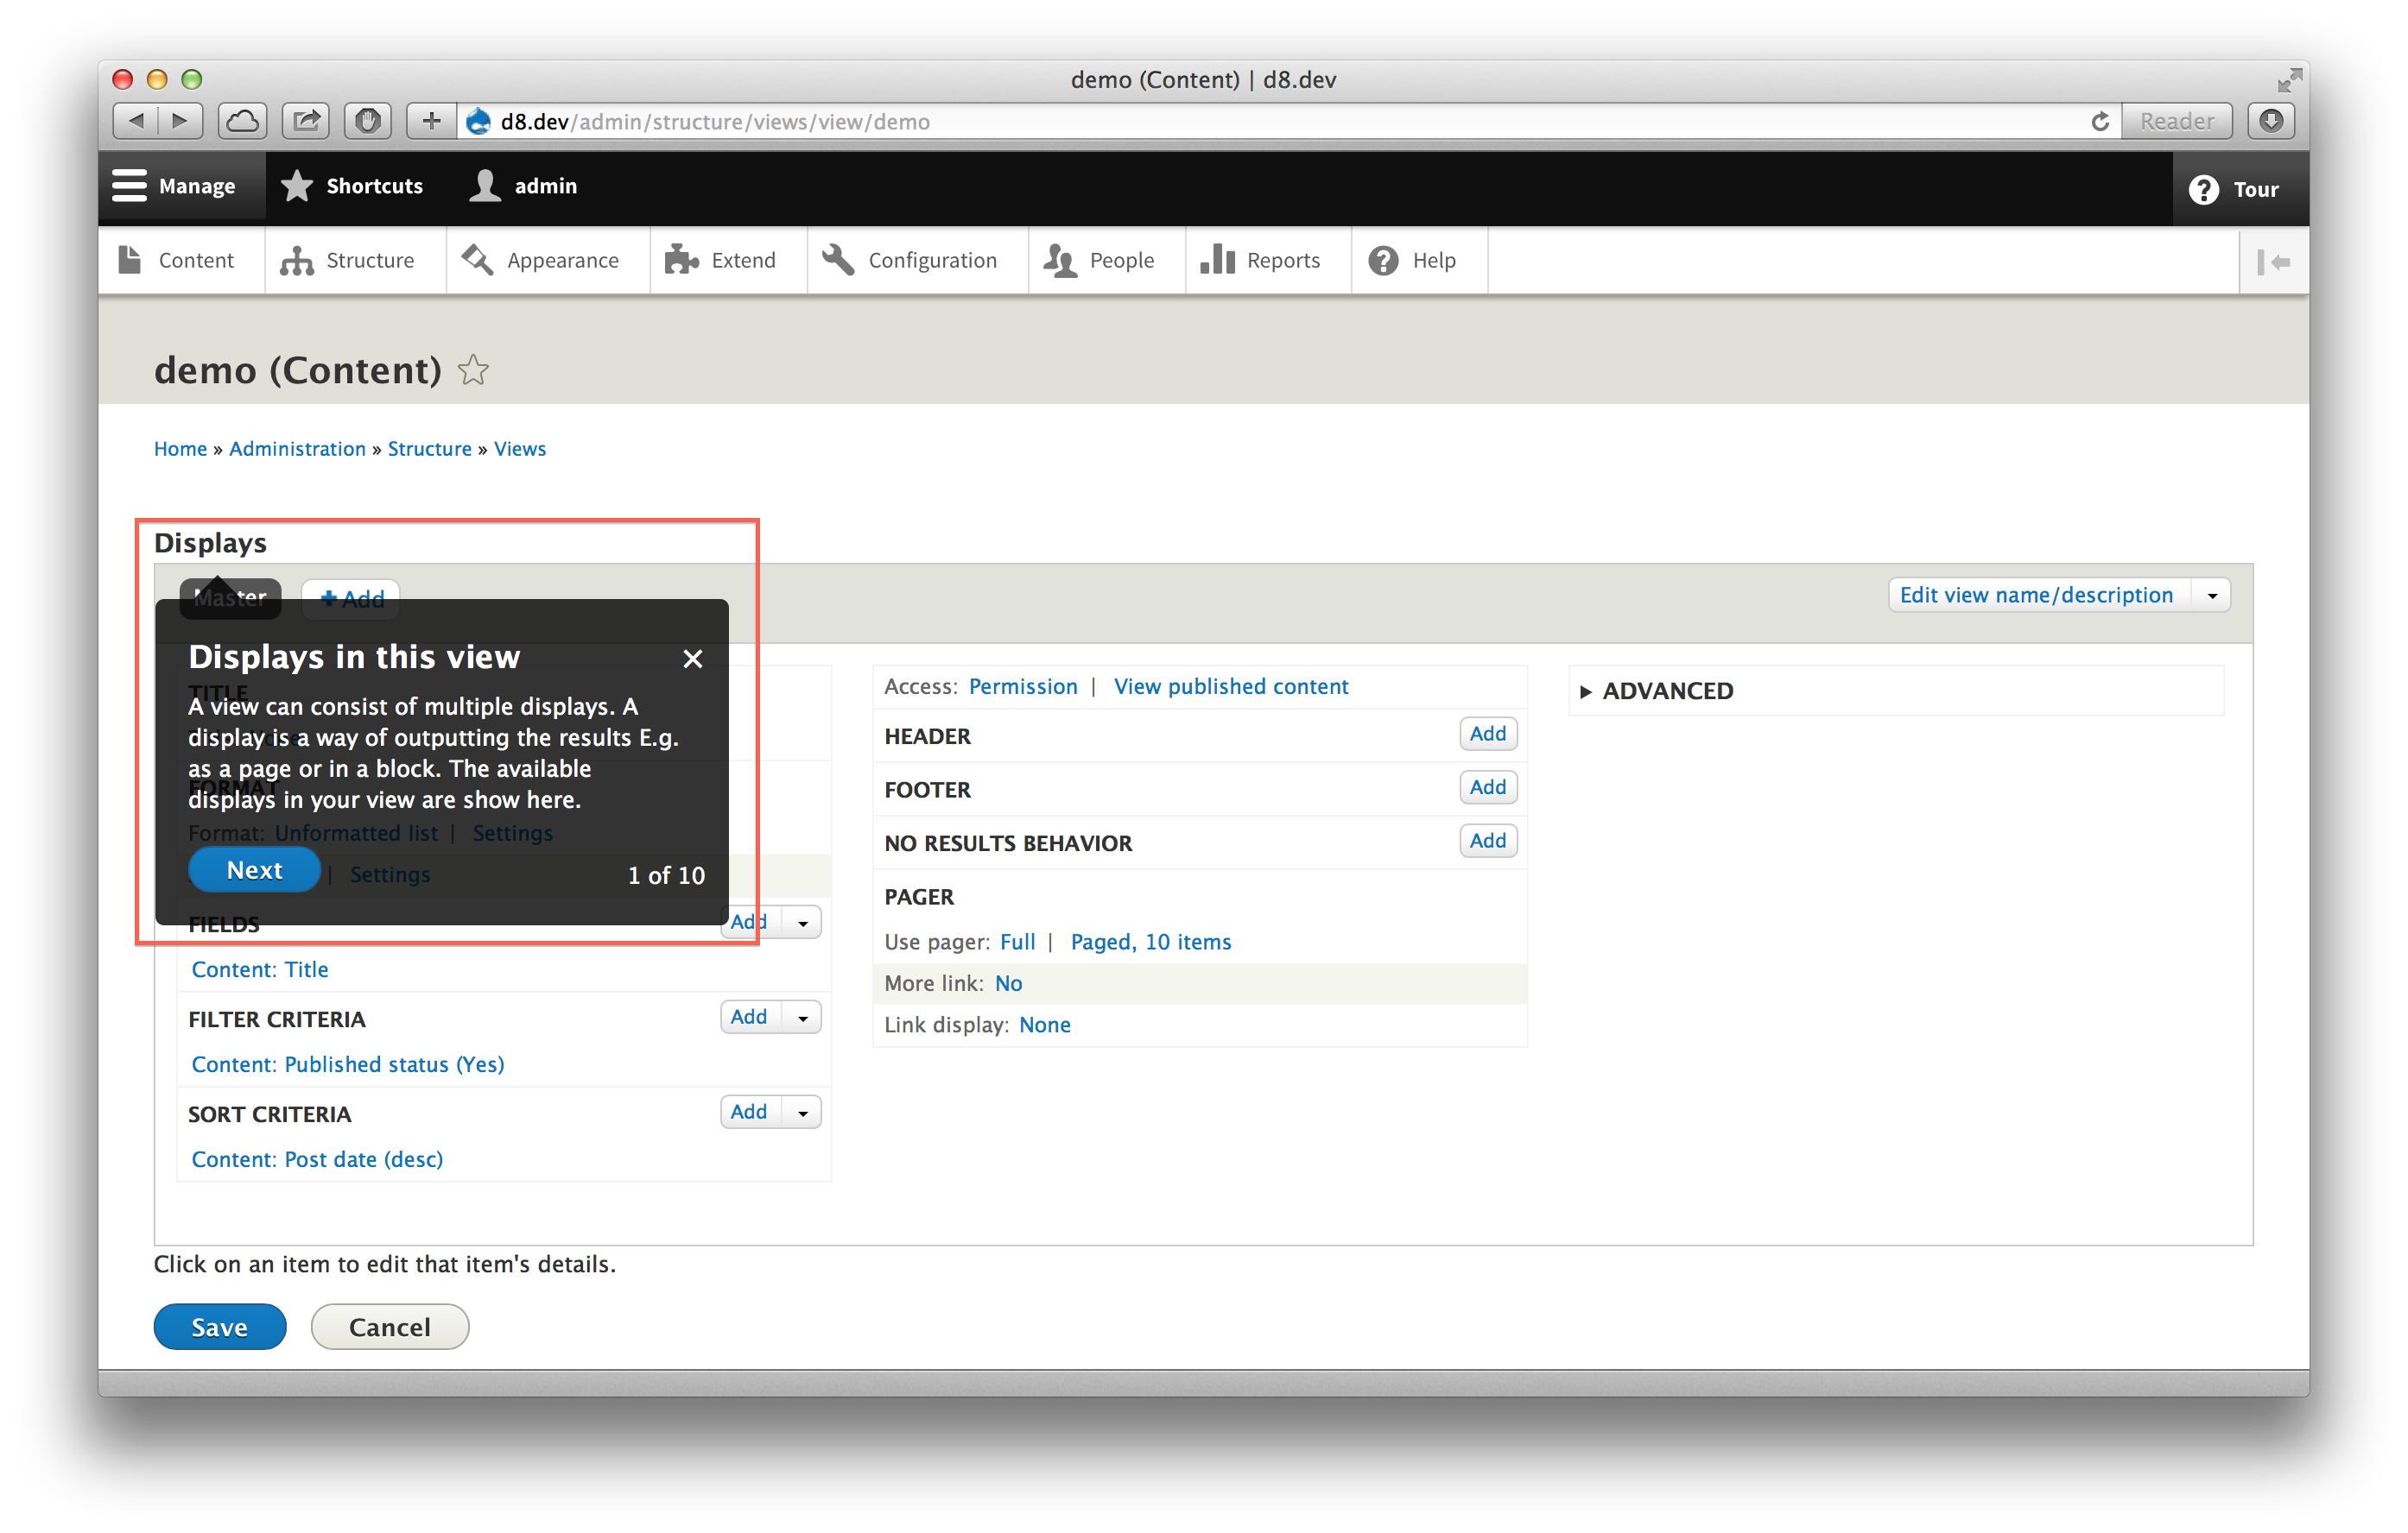Click the Link display None value

click(x=1045, y=1025)
